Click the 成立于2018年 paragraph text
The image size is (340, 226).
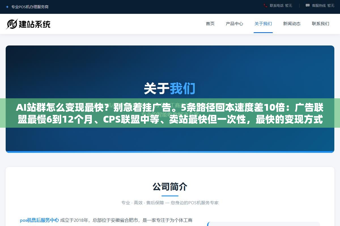pos(126,220)
